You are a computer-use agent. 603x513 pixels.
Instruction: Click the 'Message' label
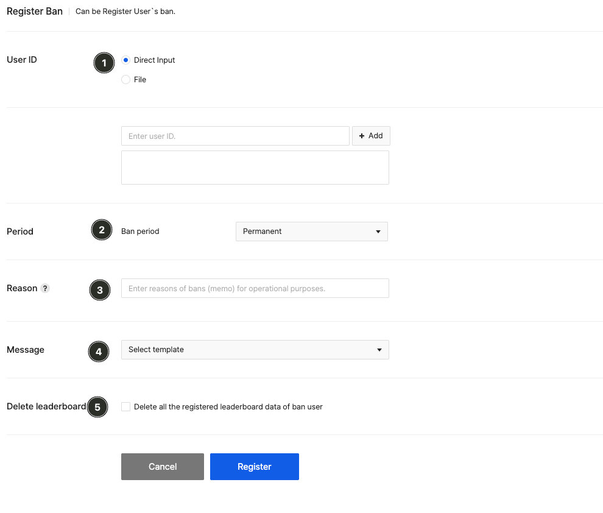click(x=26, y=350)
